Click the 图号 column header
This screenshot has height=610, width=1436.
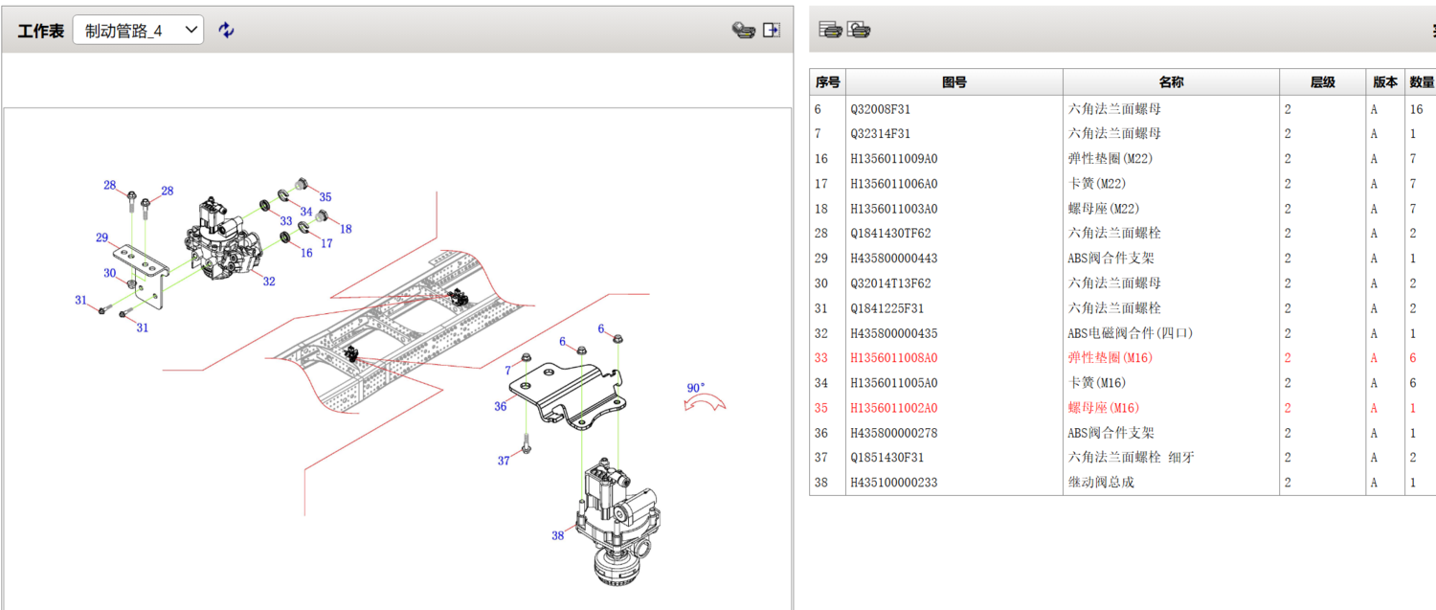pos(954,82)
